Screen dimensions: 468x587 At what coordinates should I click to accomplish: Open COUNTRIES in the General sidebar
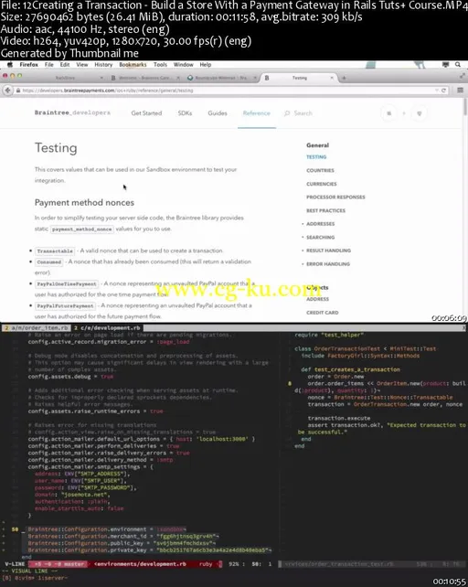tap(320, 170)
